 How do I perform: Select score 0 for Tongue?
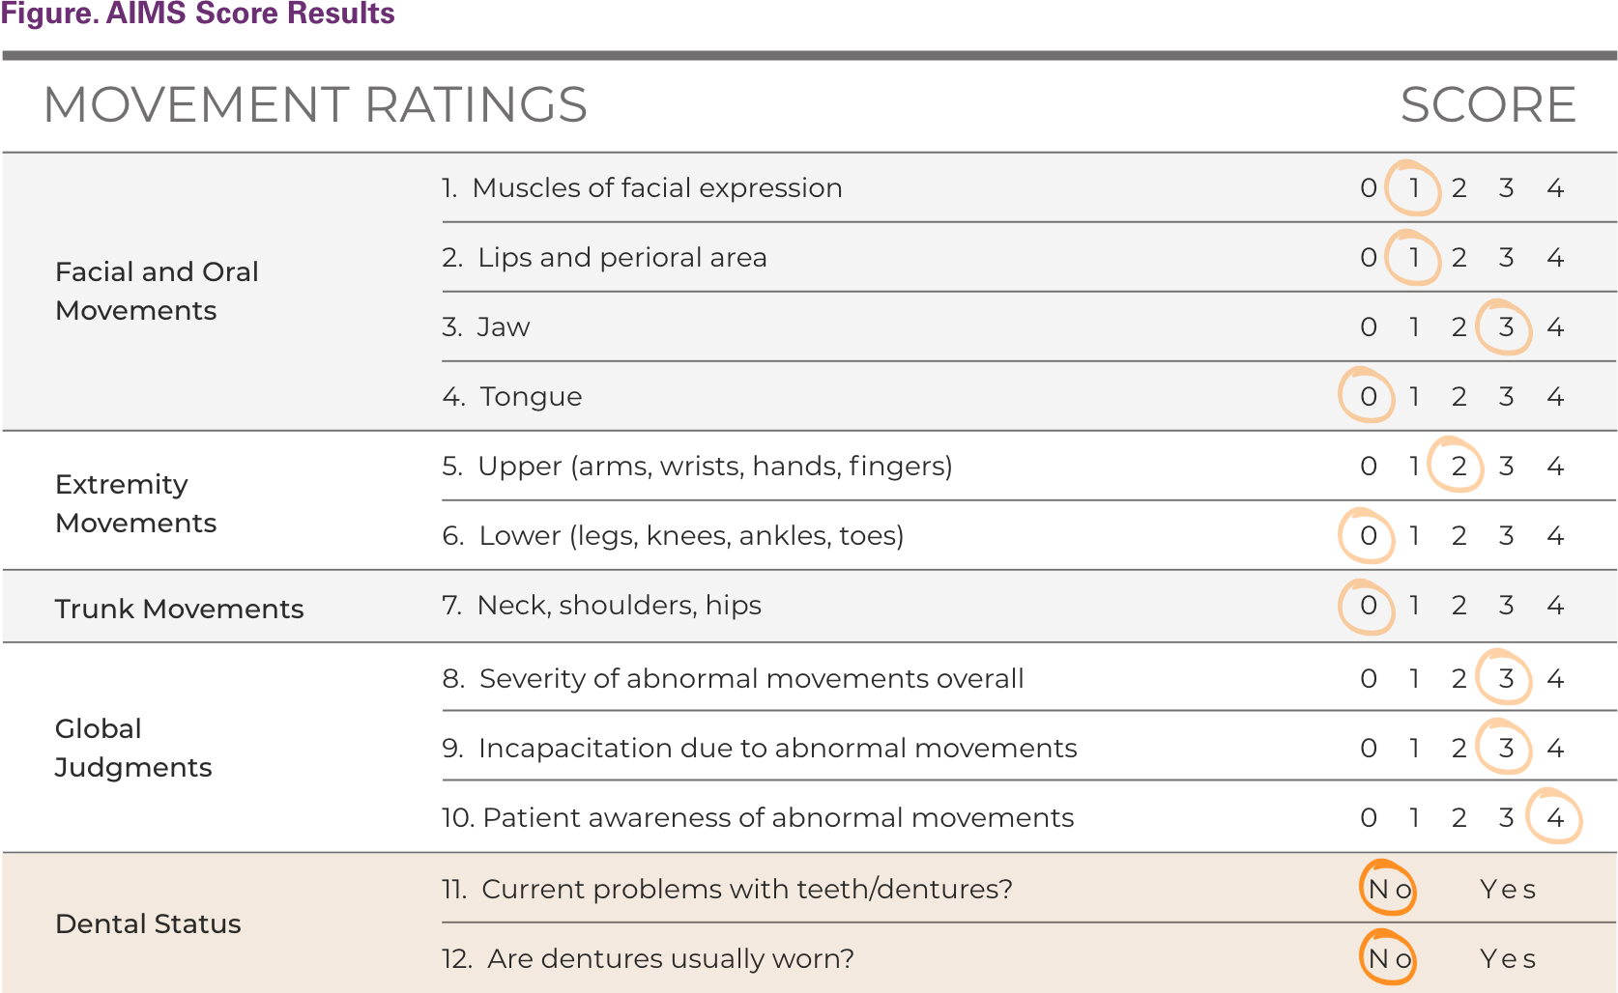[1368, 397]
